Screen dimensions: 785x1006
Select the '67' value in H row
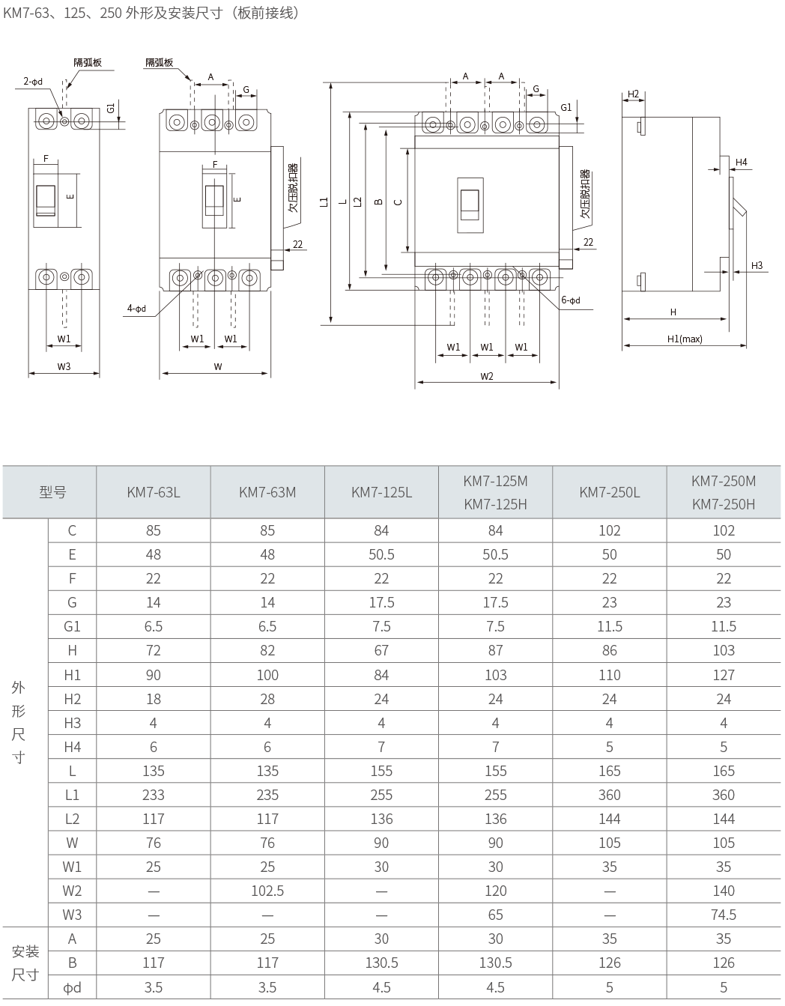[381, 650]
